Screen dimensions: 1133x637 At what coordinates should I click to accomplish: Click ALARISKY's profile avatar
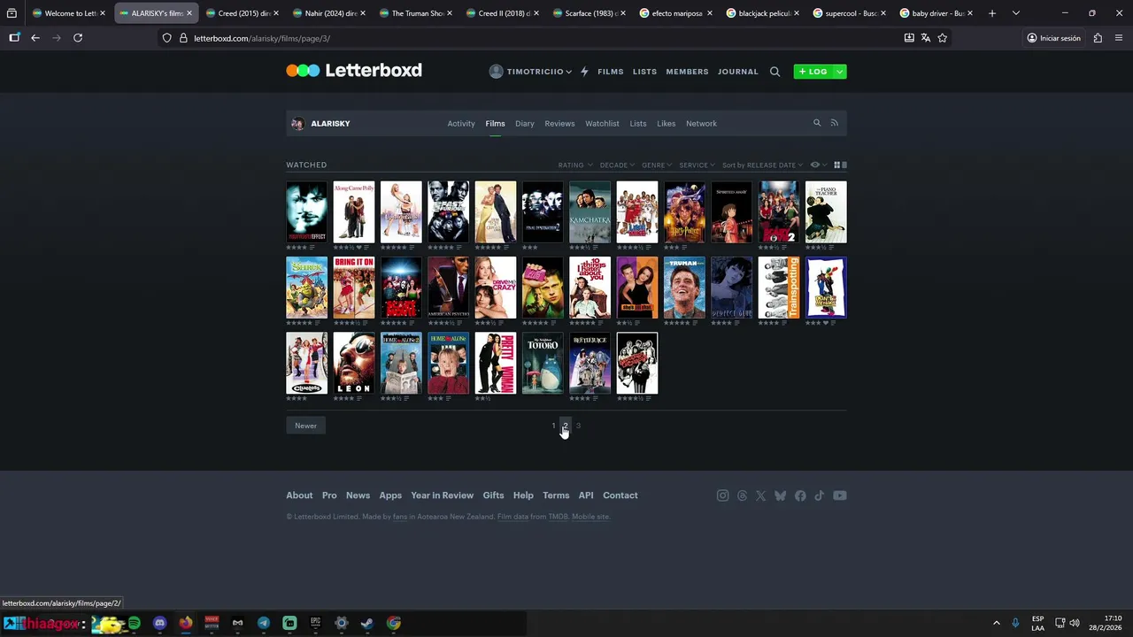[x=297, y=123]
